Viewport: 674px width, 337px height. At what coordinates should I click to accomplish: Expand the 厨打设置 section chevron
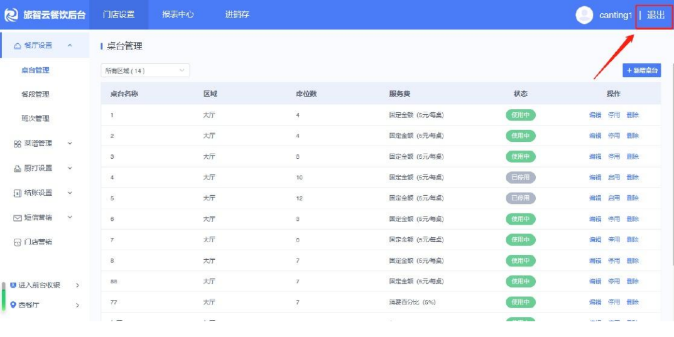(70, 168)
